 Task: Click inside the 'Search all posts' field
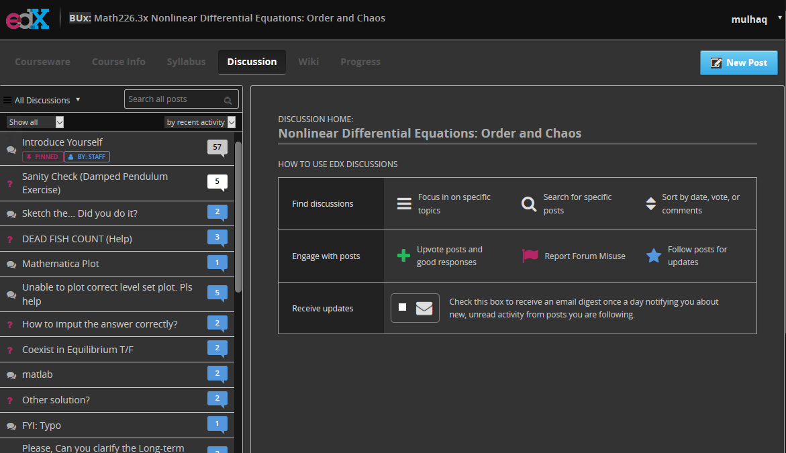(175, 99)
